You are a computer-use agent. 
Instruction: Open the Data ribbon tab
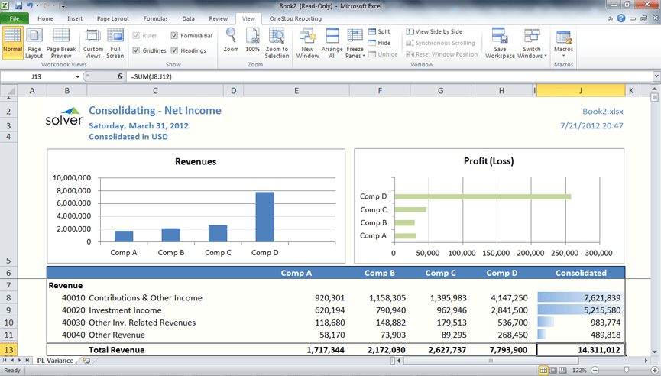coord(189,18)
